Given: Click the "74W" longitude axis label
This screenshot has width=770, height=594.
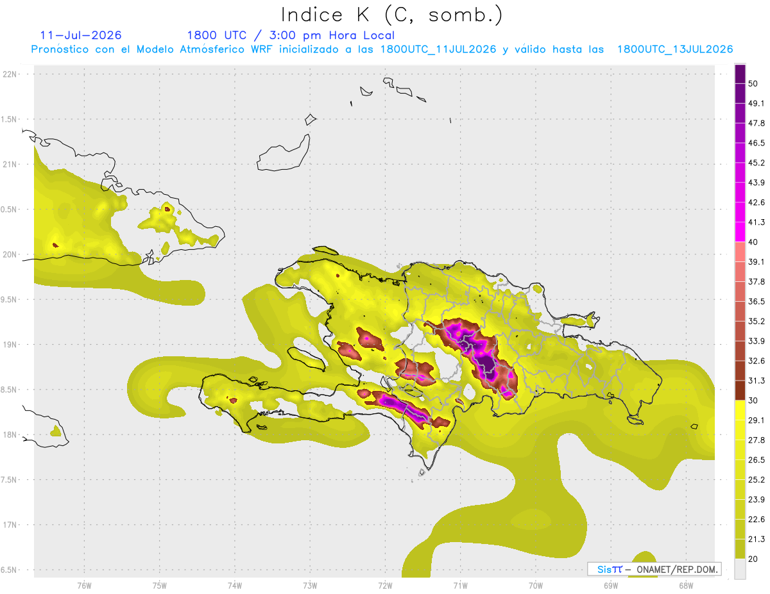Looking at the screenshot, I should [x=235, y=586].
